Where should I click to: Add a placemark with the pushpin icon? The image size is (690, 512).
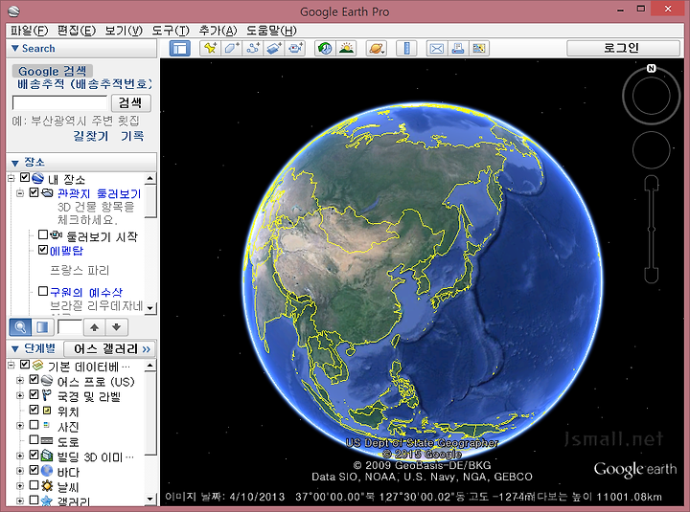point(210,49)
